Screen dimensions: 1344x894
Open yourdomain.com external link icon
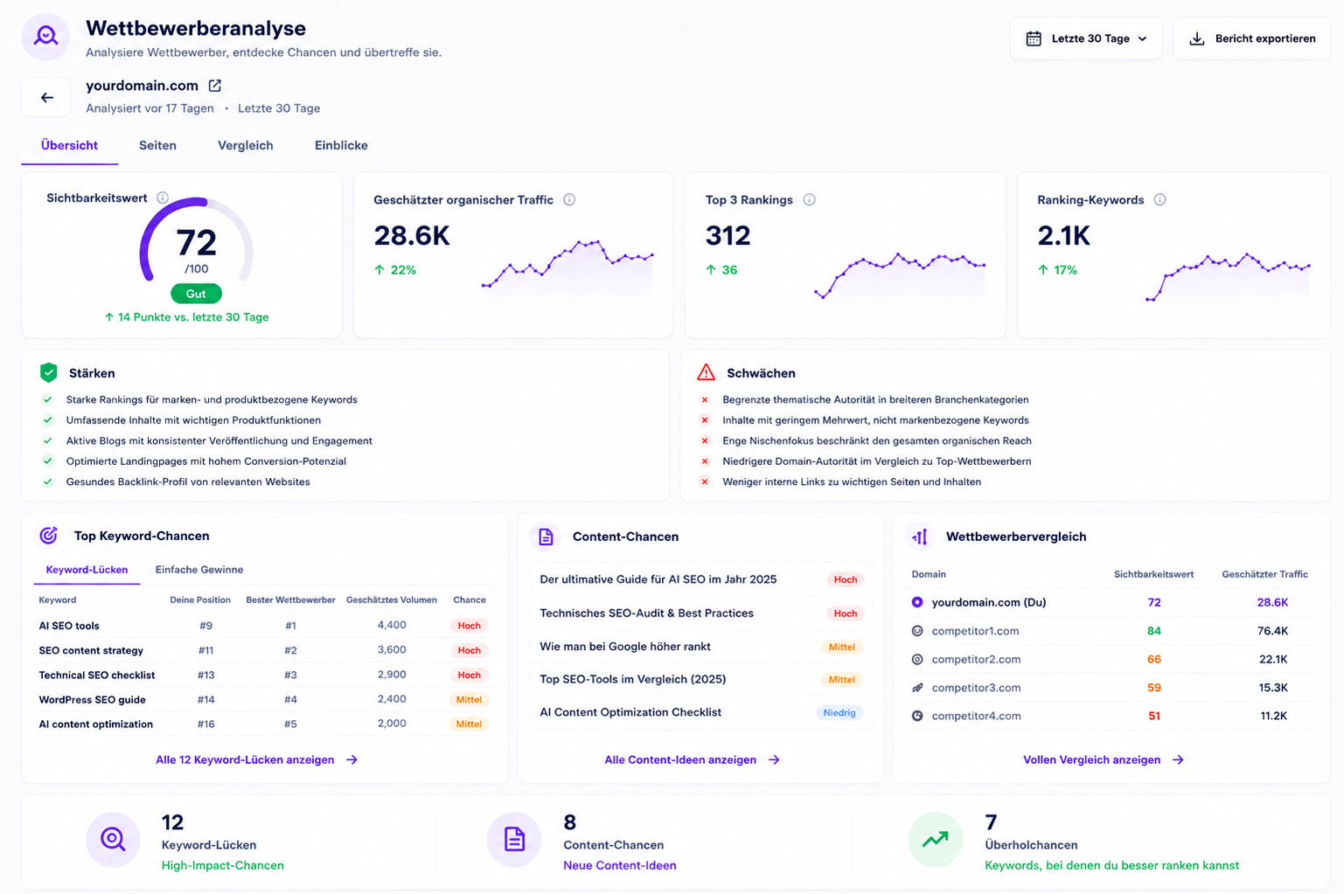click(214, 86)
